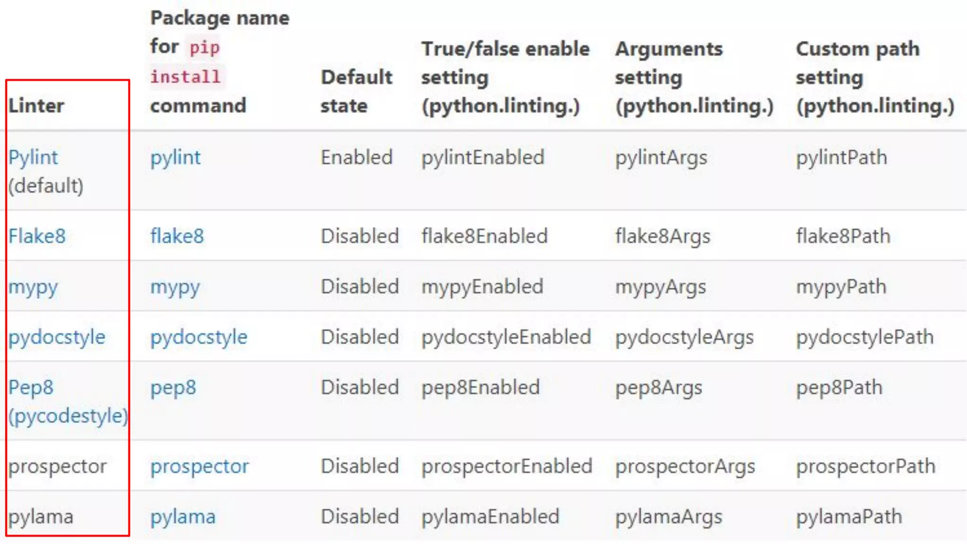Viewport: 967px width, 544px height.
Task: Follow the pydocstyle link in Linter column
Action: 57,337
